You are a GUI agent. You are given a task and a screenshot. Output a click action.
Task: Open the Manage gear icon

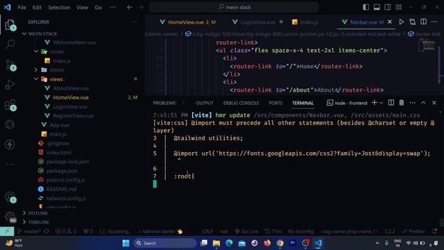(10, 217)
